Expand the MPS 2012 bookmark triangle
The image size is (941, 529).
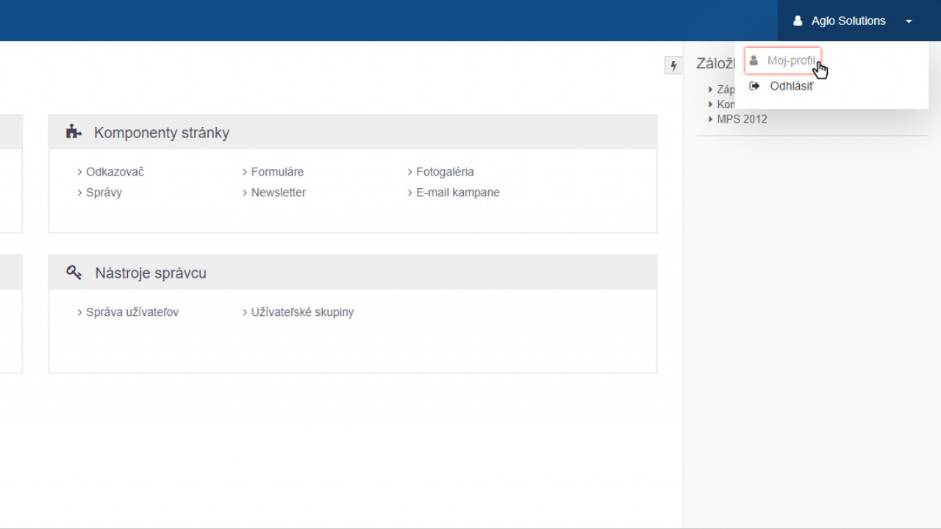pyautogui.click(x=711, y=119)
